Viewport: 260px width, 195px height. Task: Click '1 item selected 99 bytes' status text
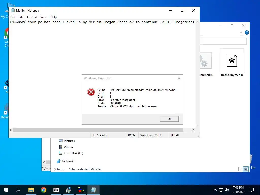(85, 169)
